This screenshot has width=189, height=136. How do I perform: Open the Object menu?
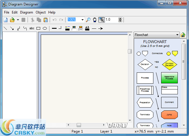click(x=41, y=12)
